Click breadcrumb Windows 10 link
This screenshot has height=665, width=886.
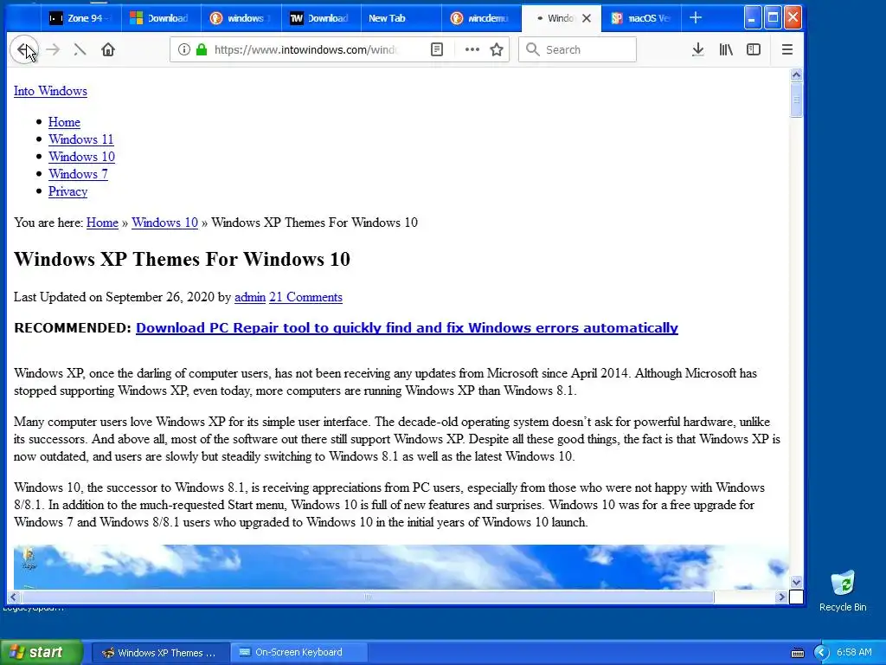[165, 223]
